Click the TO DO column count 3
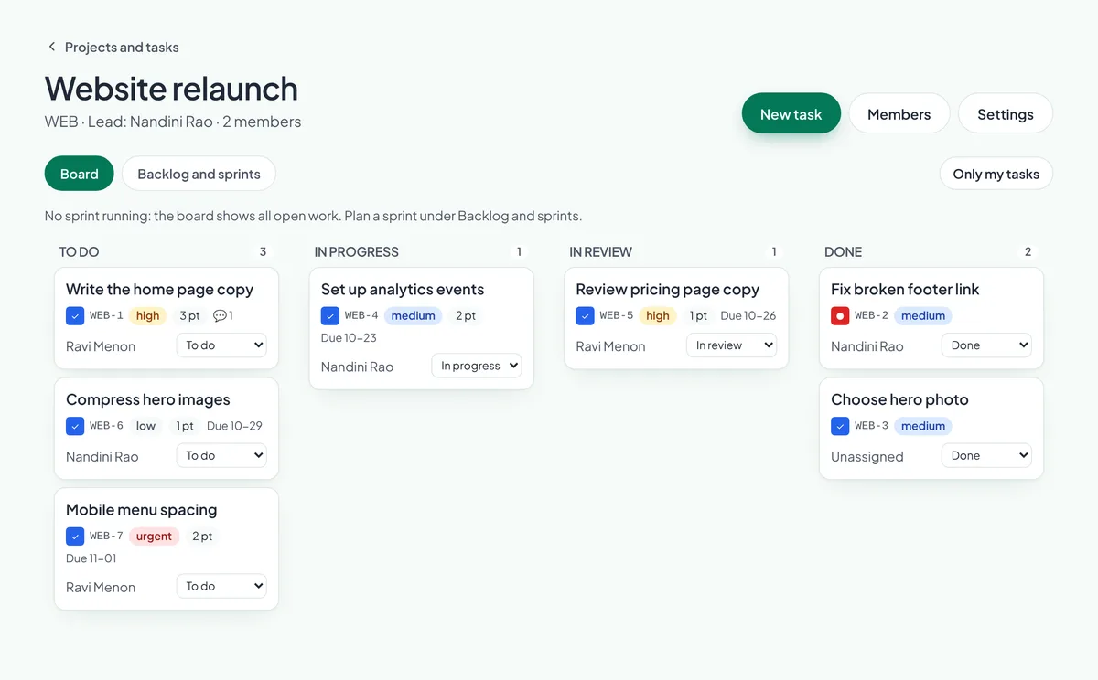Viewport: 1098px width, 680px height. [263, 251]
